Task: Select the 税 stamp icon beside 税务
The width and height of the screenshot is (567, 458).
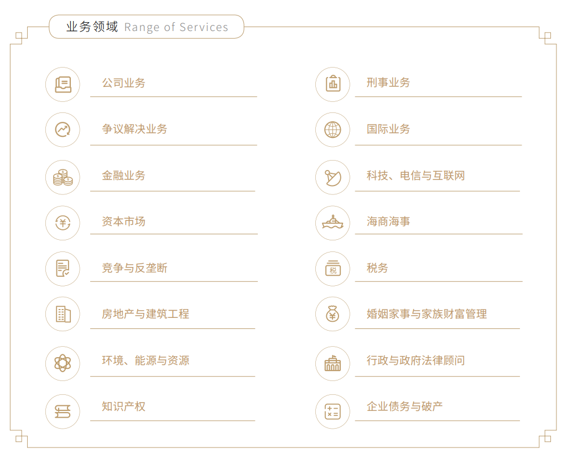Action: point(332,269)
